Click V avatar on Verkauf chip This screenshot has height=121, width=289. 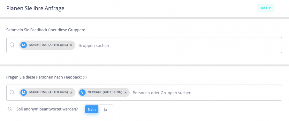(x=82, y=93)
